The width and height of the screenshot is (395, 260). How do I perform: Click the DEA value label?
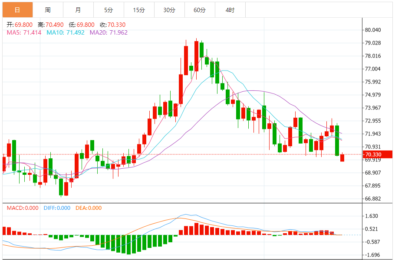click(x=89, y=208)
